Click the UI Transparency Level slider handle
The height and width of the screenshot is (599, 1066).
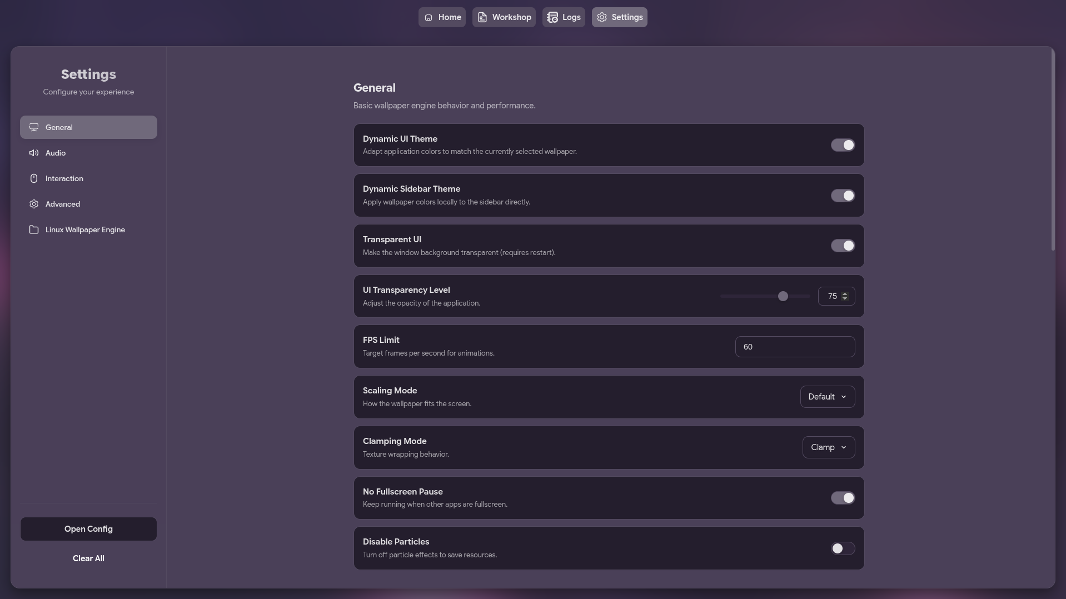(x=783, y=296)
